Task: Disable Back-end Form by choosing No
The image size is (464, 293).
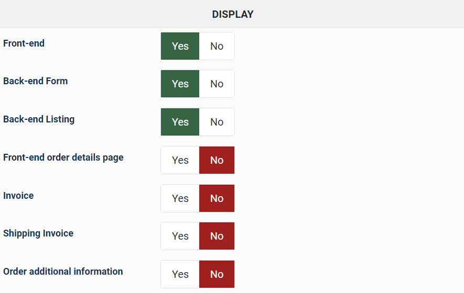Action: (x=217, y=84)
